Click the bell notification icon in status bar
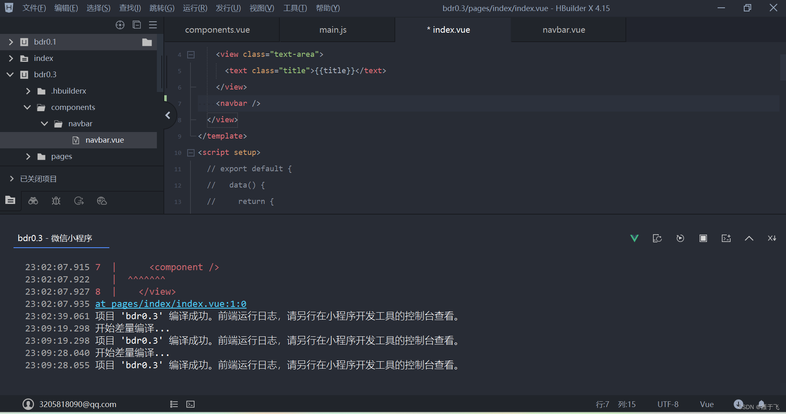The height and width of the screenshot is (414, 786). coord(761,404)
